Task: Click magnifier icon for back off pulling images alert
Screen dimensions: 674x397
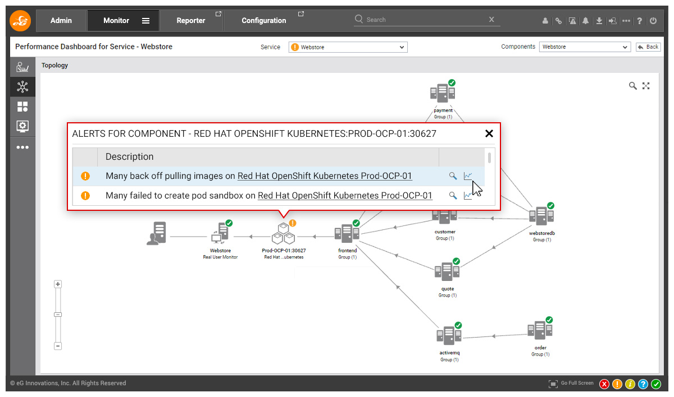Action: (x=453, y=176)
